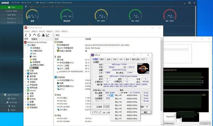Expand the 显示设备 tree node
213x126 pixels.
tap(25, 79)
